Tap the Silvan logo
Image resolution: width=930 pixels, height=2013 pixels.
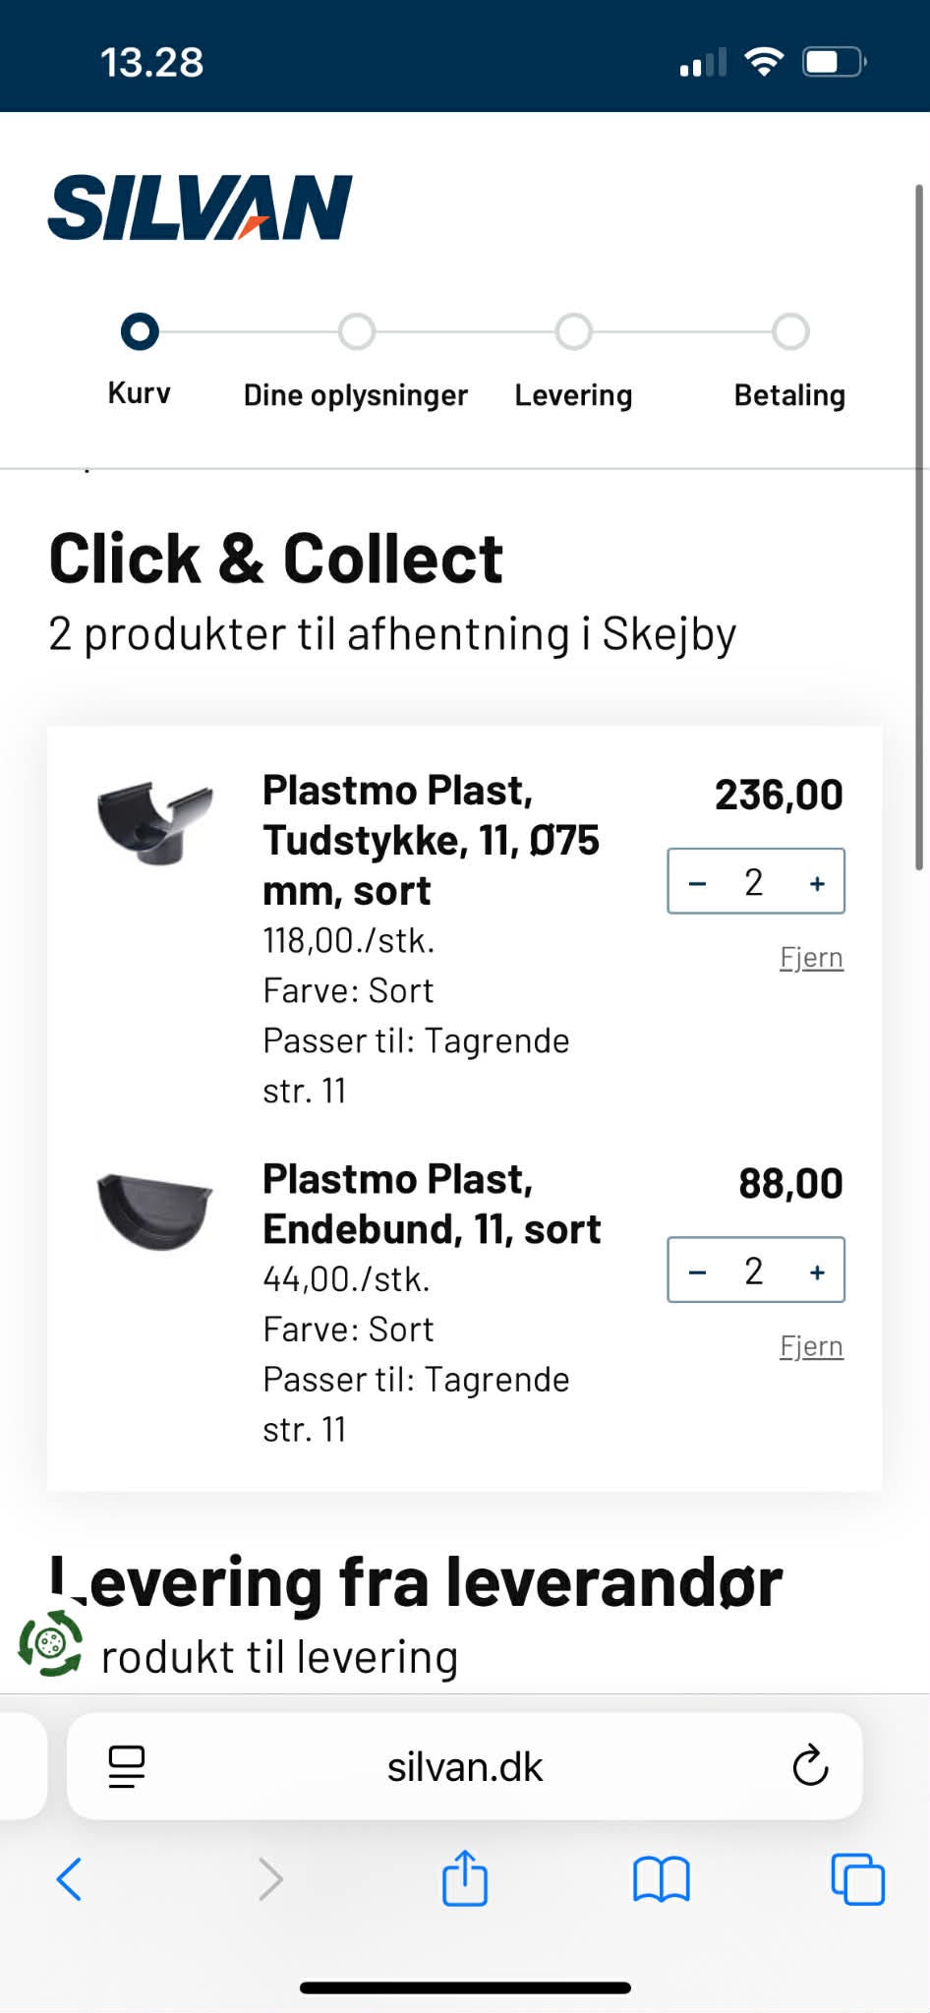pyautogui.click(x=201, y=207)
